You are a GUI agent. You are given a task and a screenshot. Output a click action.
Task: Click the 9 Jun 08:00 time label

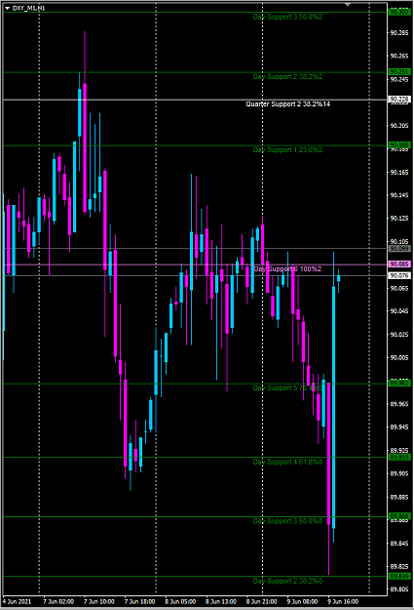[x=303, y=601]
